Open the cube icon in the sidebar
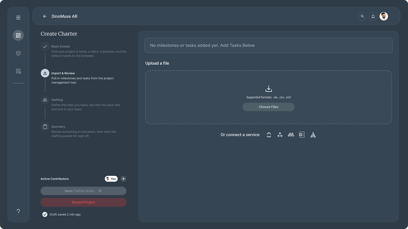 point(18,53)
